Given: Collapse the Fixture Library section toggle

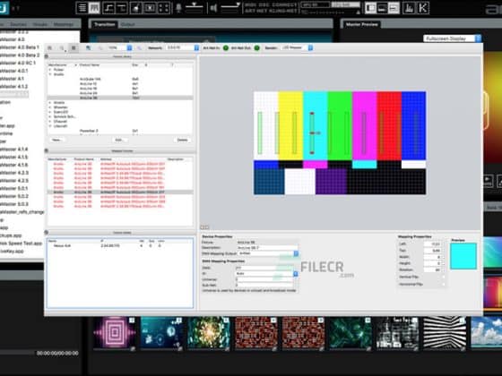Looking at the screenshot, I should tap(47, 56).
